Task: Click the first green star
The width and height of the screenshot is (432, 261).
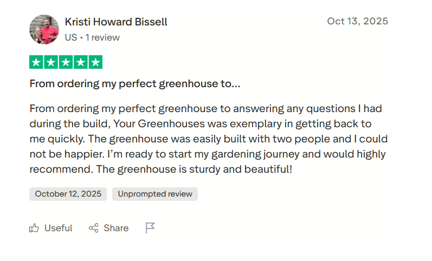Action: click(36, 62)
